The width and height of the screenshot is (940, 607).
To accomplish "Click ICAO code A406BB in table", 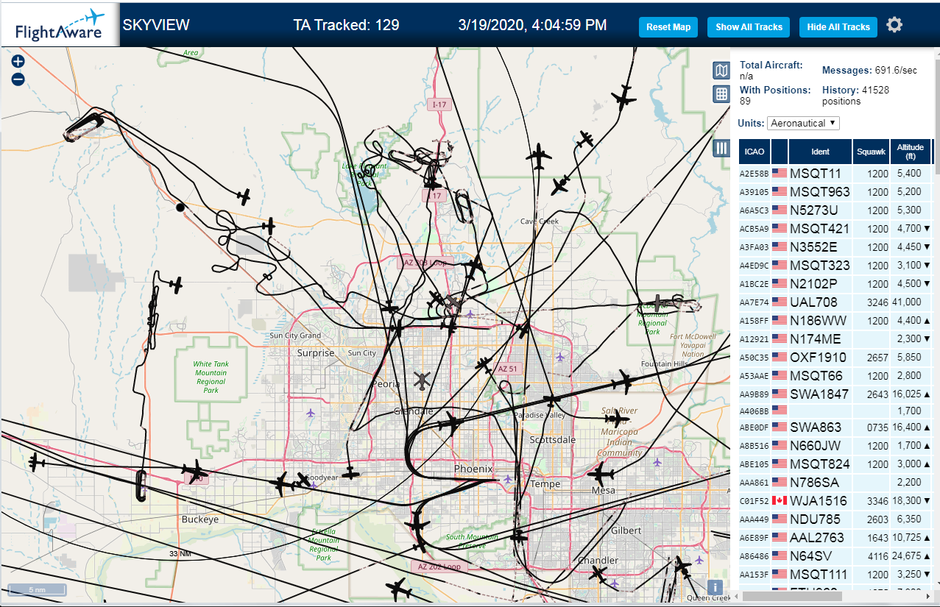I will pyautogui.click(x=755, y=411).
